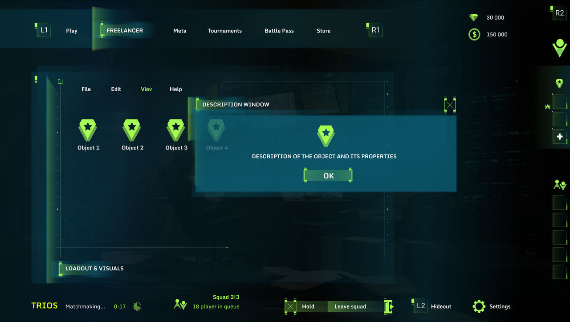Click the dollar coin currency icon

coord(474,34)
